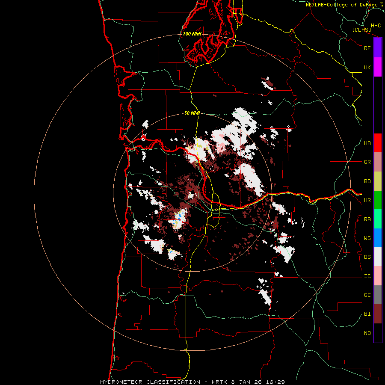385x385 pixels.
Task: Select the "GR" legend label
Action: pos(367,162)
